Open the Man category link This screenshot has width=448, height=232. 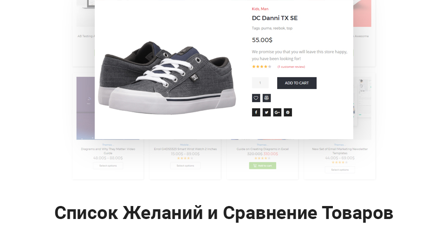[x=265, y=9]
